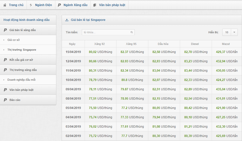Open the Hiển thị dropdown arrow

(234, 32)
